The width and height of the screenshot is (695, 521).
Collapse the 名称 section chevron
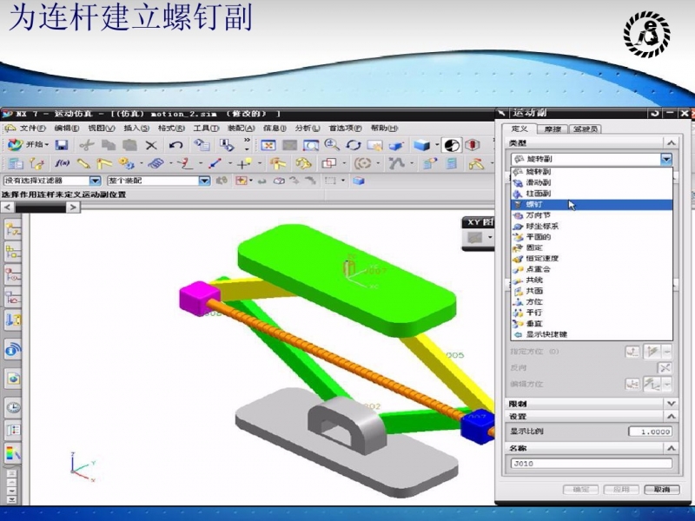click(x=671, y=448)
